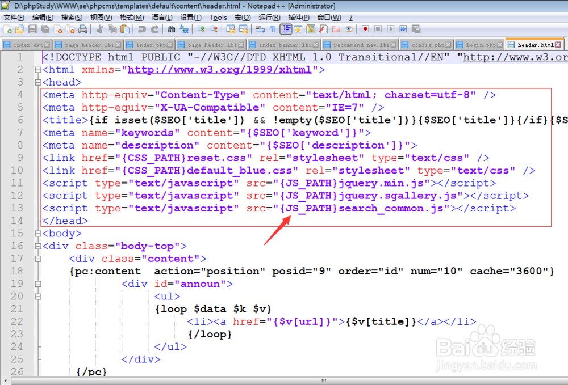
Task: Save current recorded macro icon
Action: (416, 29)
